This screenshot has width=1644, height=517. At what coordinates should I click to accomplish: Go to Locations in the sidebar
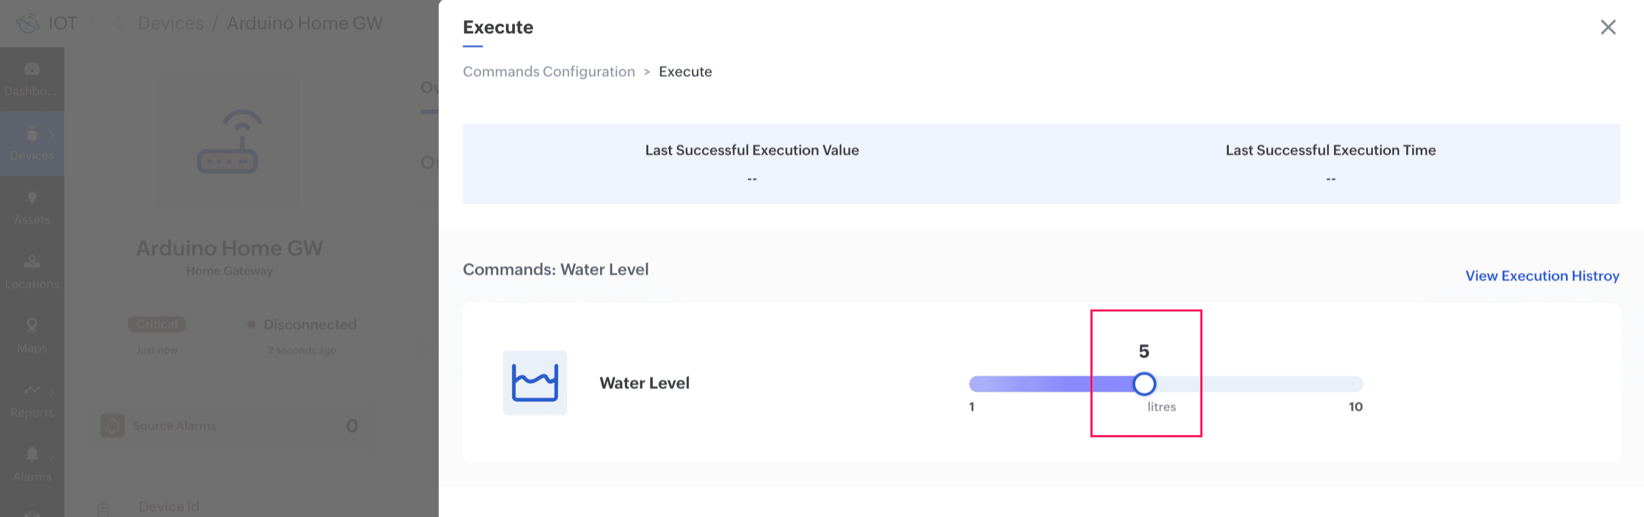click(32, 262)
